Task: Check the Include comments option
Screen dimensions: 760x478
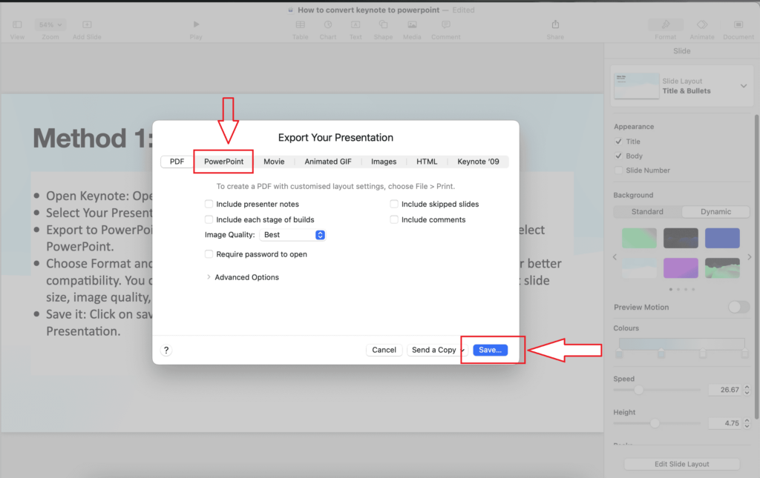Action: 393,219
